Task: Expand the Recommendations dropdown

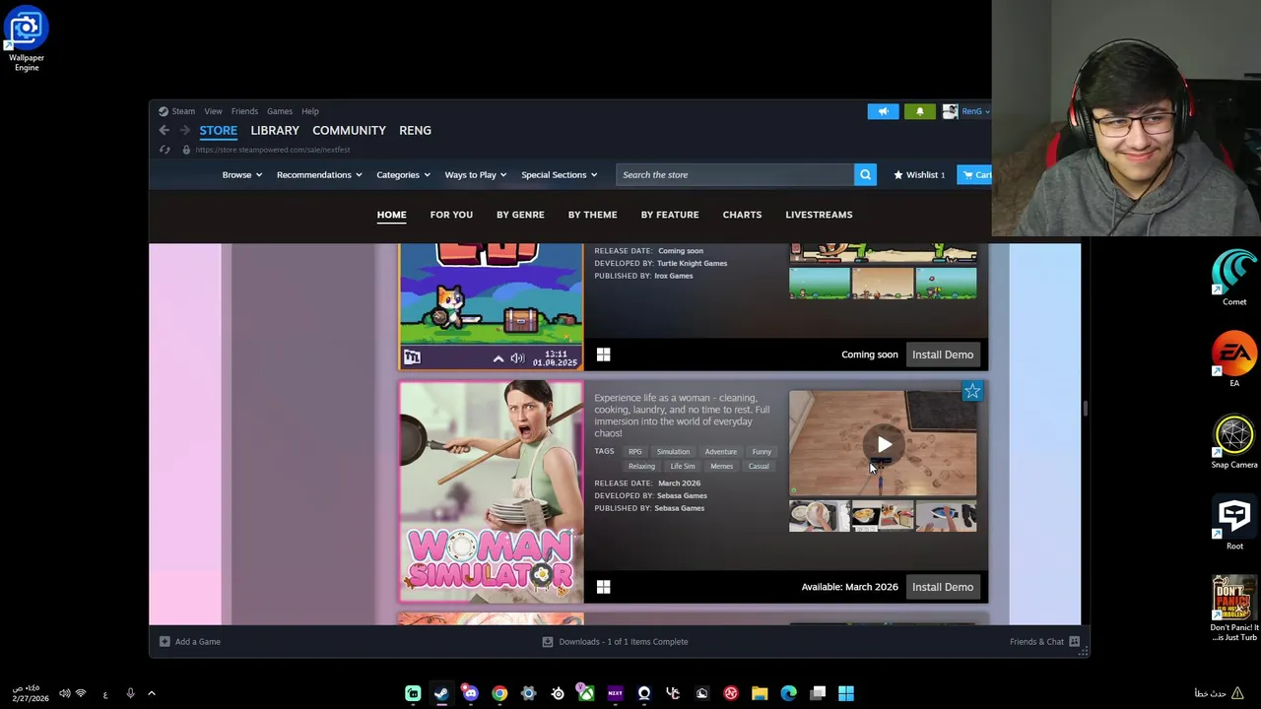Action: (x=319, y=174)
